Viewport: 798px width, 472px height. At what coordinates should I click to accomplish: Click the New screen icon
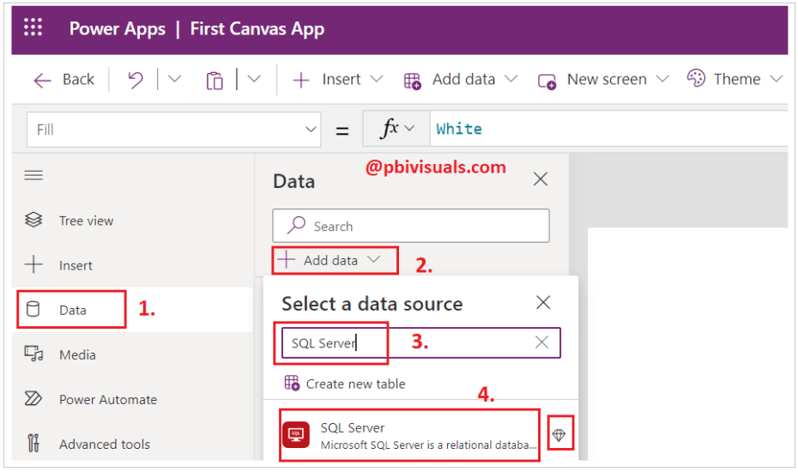coord(547,81)
